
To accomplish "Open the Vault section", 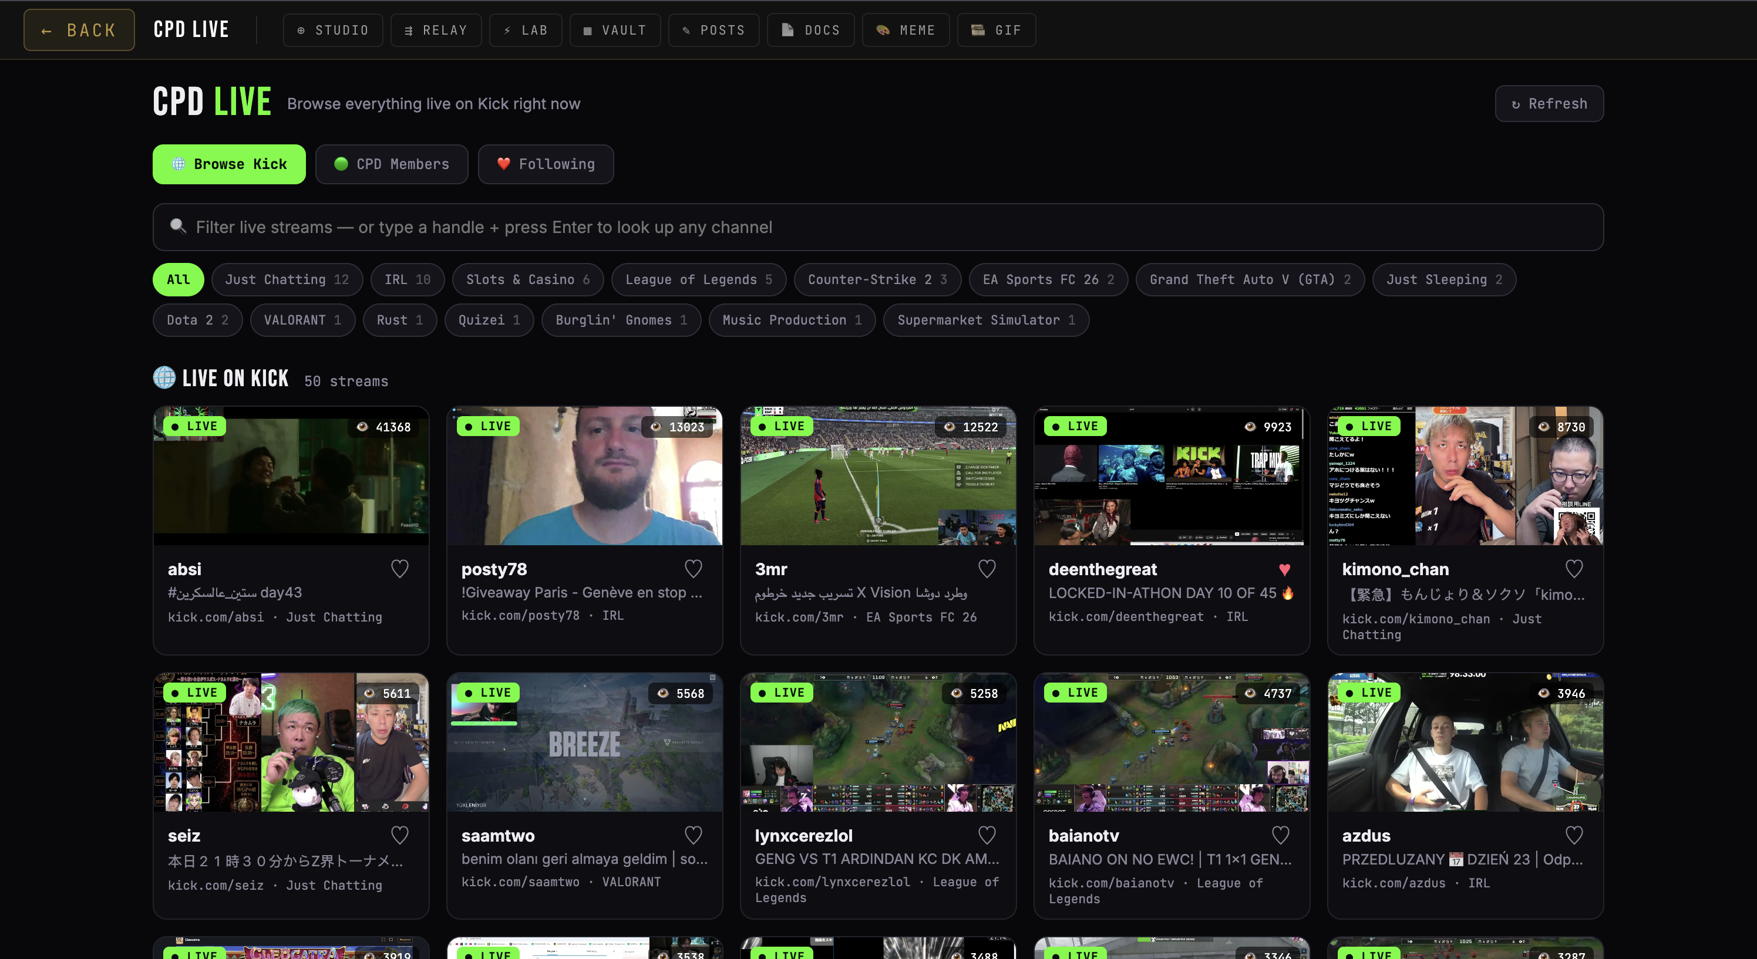I will [615, 30].
